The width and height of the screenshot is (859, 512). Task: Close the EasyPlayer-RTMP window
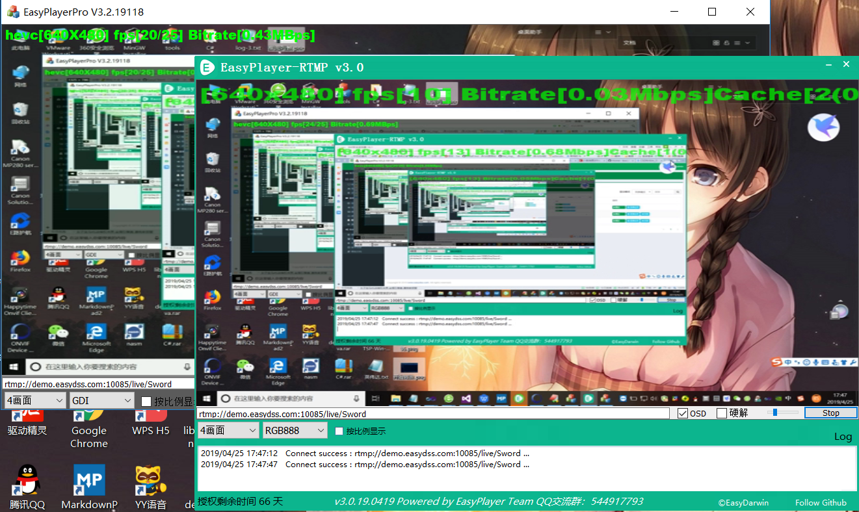(x=847, y=64)
